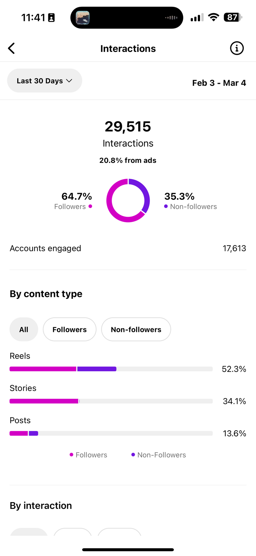Tap the cellular signal bars icon

pos(197,18)
